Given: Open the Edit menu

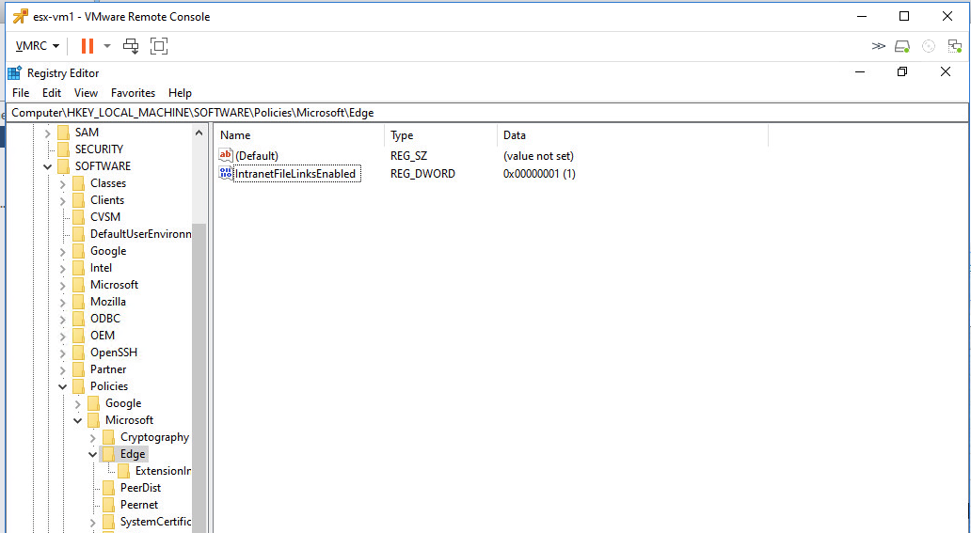Looking at the screenshot, I should 52,93.
